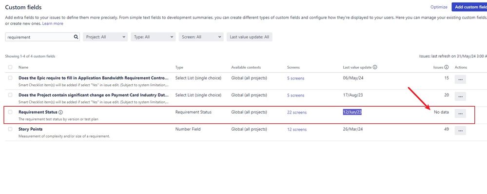Open the Last value update: All filter
487x194 pixels.
click(250, 37)
